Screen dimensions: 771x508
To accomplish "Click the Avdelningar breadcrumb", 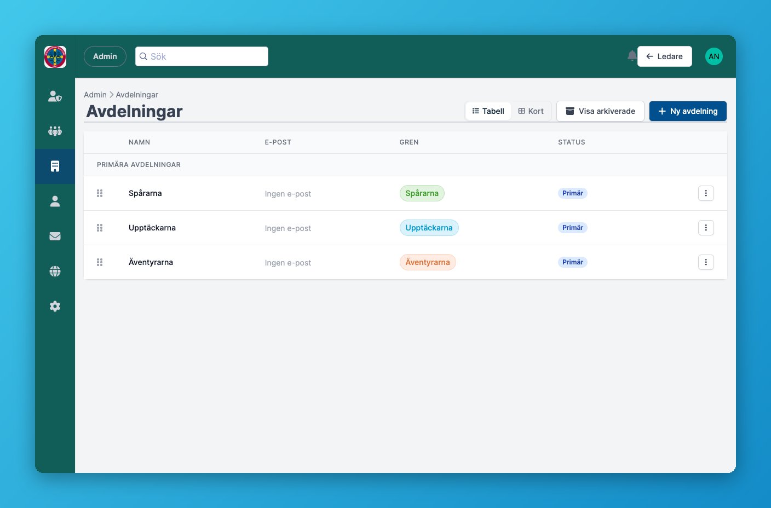I will [x=137, y=95].
